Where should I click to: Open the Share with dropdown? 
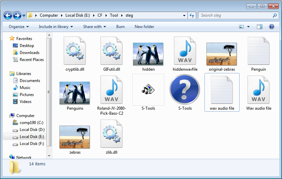pyautogui.click(x=95, y=27)
